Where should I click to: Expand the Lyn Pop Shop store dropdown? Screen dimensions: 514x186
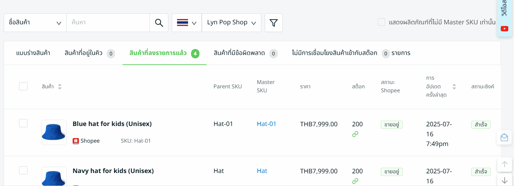232,23
